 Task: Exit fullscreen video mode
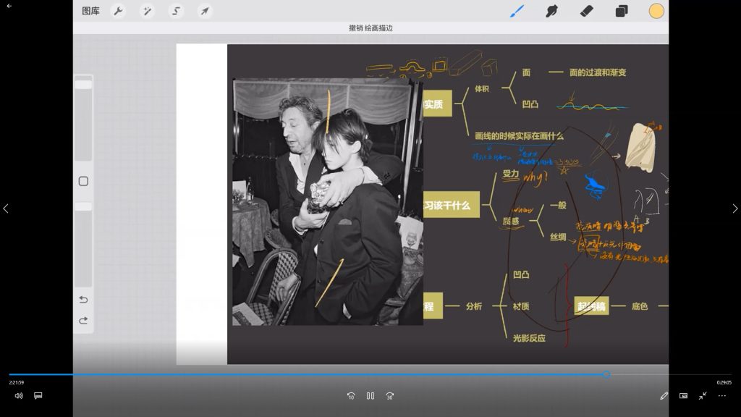(x=703, y=396)
